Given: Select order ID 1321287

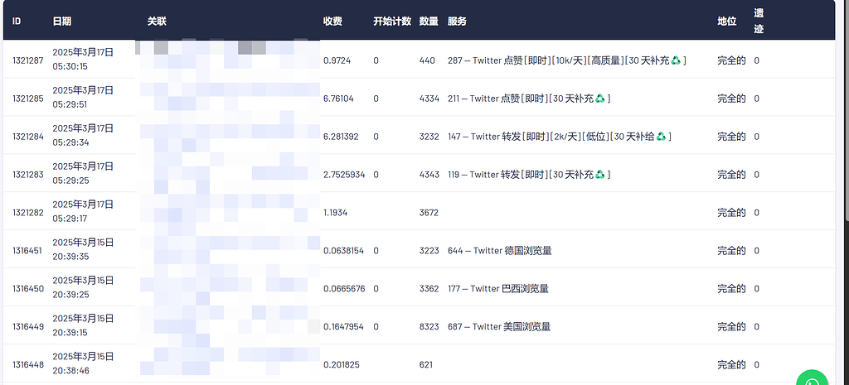Looking at the screenshot, I should [28, 60].
